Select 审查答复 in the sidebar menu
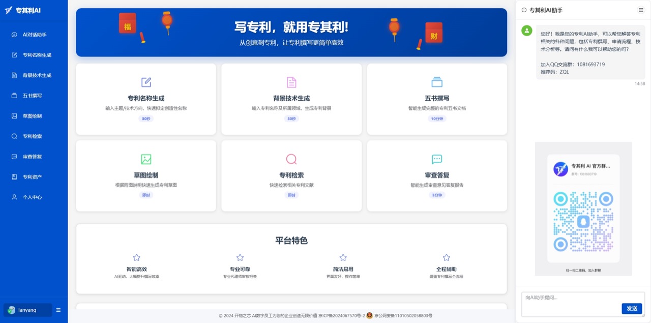Image resolution: width=651 pixels, height=323 pixels. point(34,157)
